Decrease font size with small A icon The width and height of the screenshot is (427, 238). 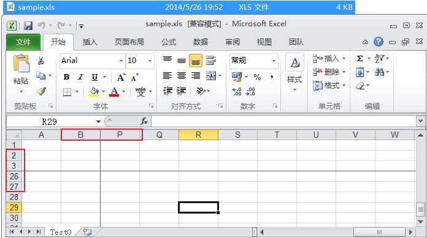coord(135,78)
